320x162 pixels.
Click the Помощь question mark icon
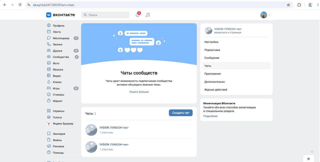(49, 152)
